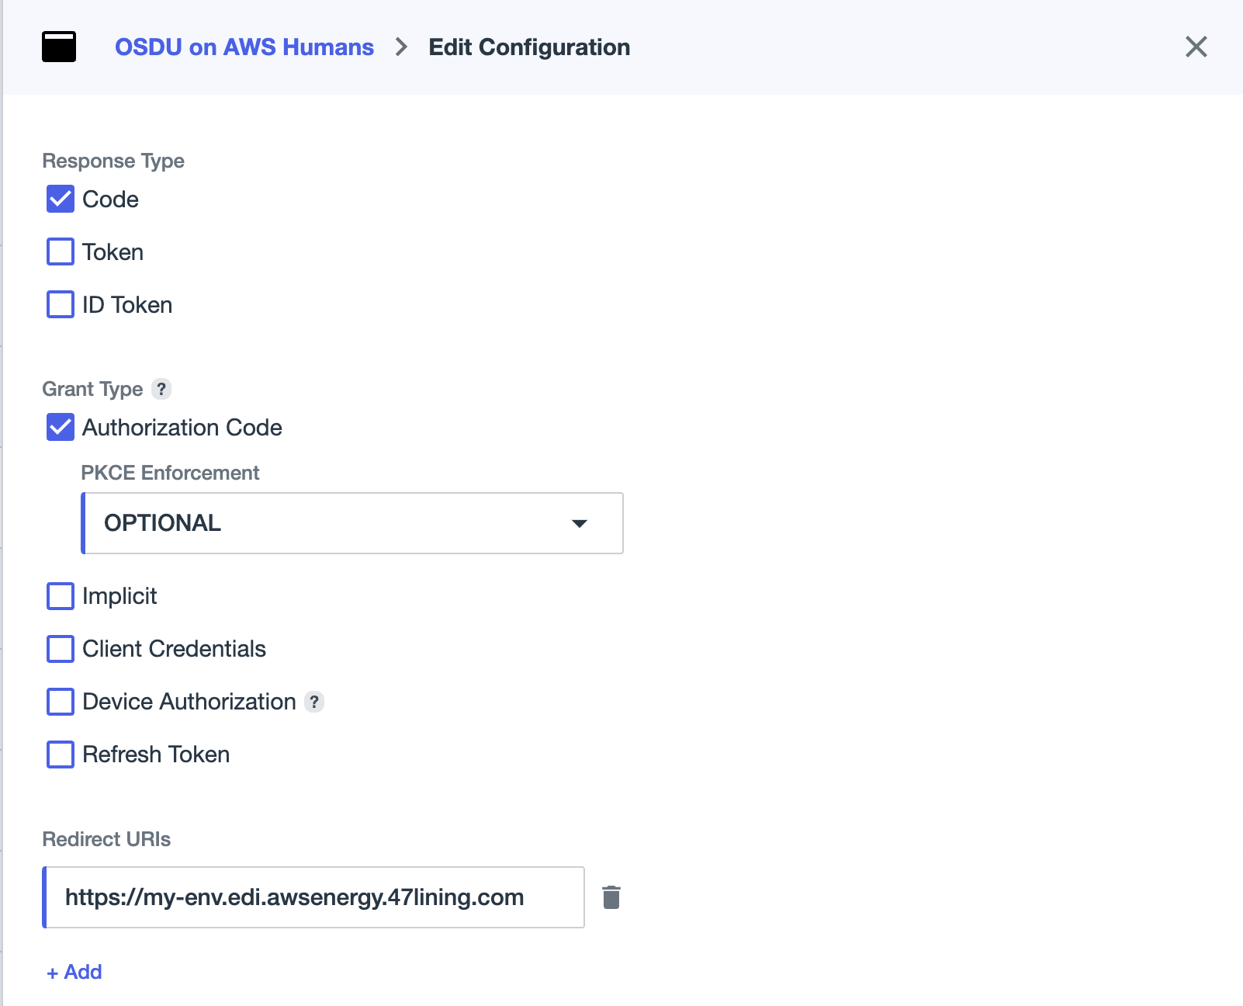Click the Grant Type label text

(x=92, y=389)
